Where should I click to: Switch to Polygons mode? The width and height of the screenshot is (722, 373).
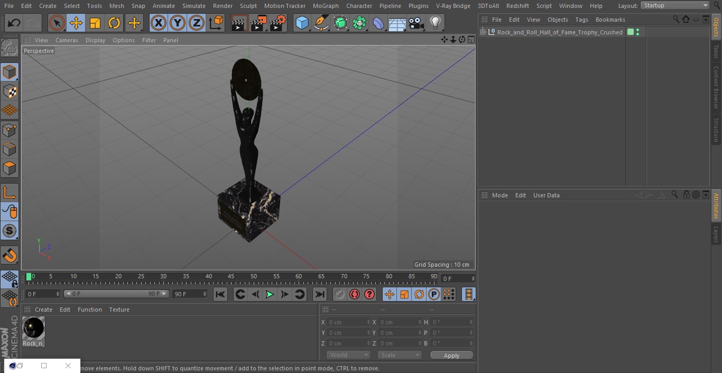click(10, 168)
